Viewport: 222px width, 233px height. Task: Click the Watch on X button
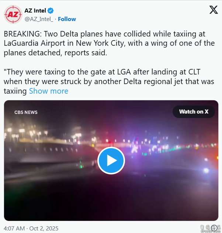point(194,112)
